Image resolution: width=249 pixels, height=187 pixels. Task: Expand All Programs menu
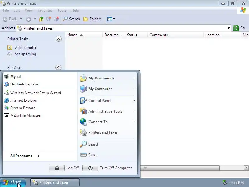coord(25,156)
